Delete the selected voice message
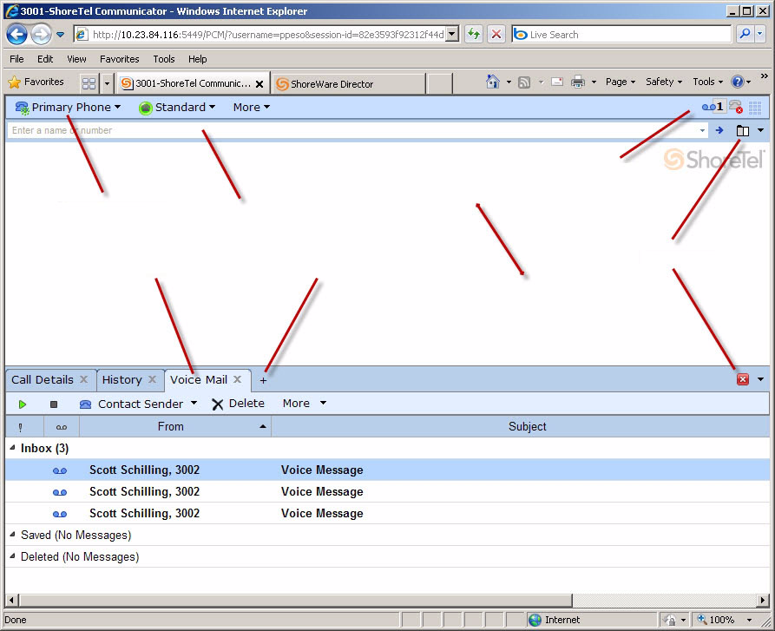 (239, 404)
